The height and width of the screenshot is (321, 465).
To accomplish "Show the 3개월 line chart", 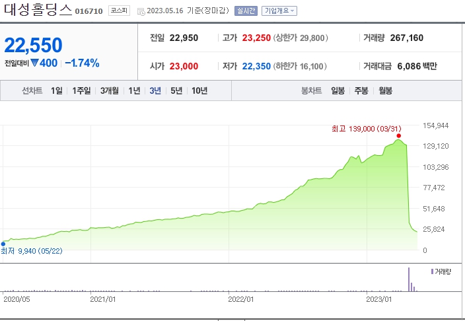I will [110, 90].
